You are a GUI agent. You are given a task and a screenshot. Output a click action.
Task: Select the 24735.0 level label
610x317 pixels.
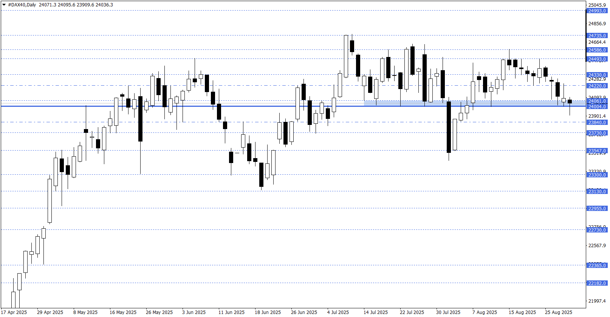click(x=597, y=36)
